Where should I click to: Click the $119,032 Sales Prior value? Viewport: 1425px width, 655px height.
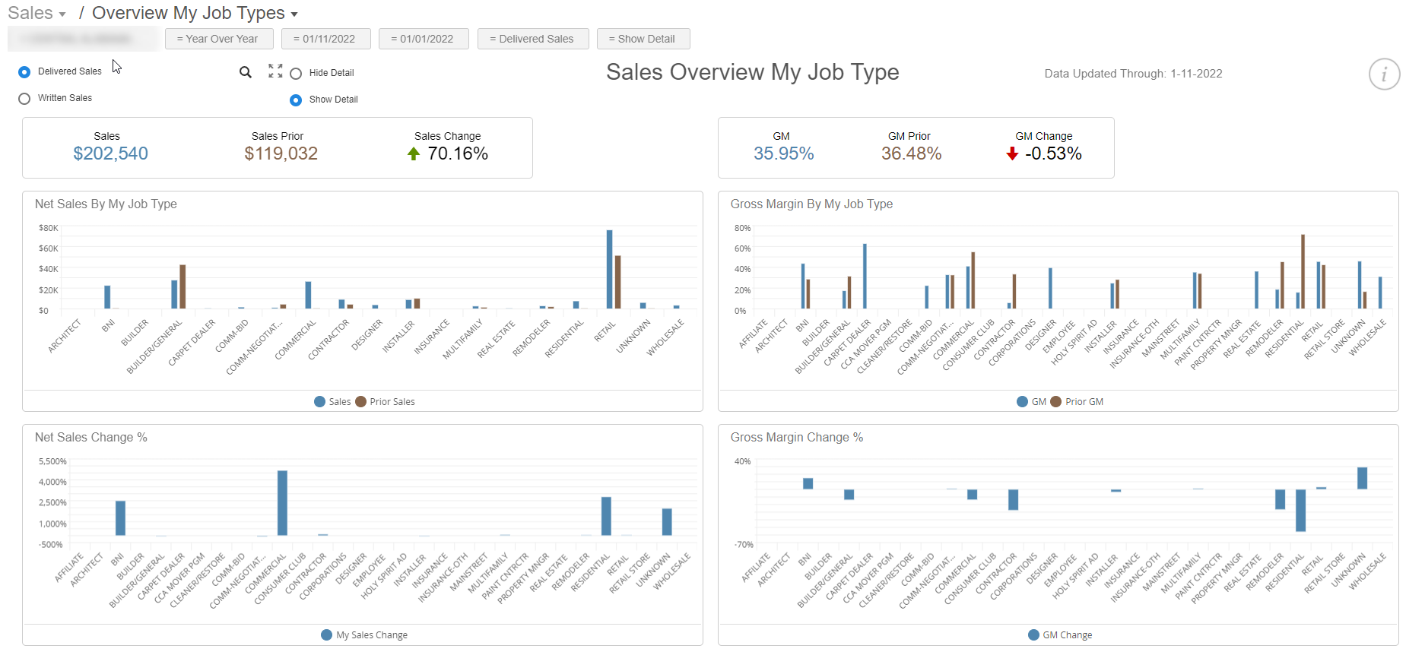click(x=281, y=154)
